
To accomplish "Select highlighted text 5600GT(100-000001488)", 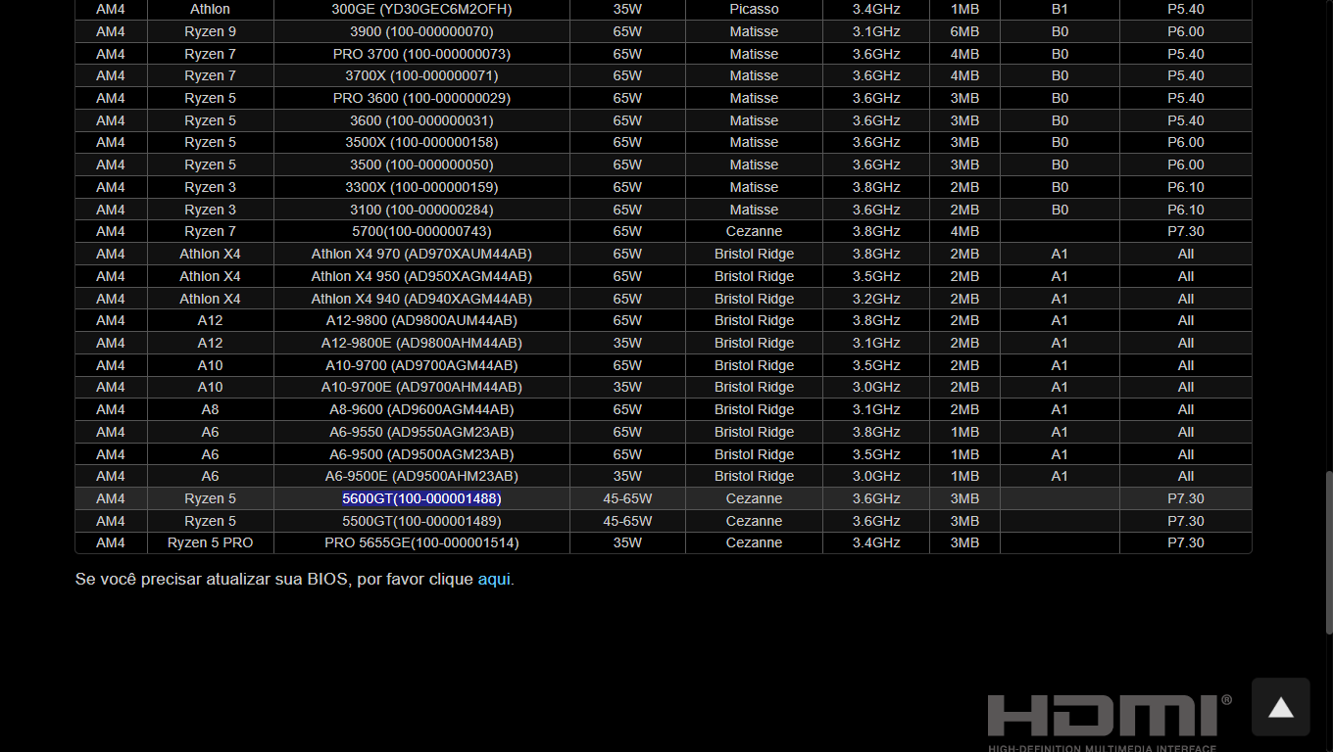I will click(421, 498).
